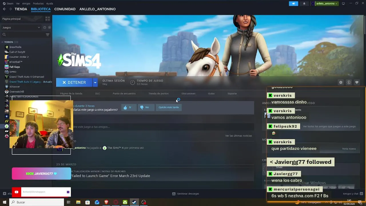Choose Quizás más tarde
This screenshot has height=206, width=366.
[169, 107]
